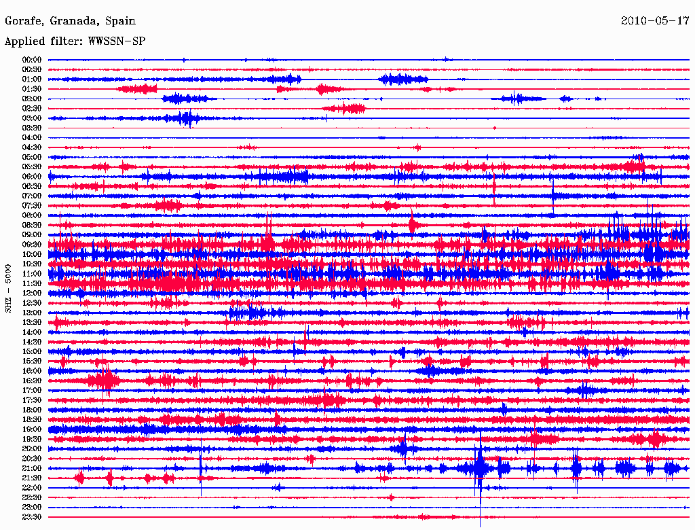The width and height of the screenshot is (695, 530).
Task: Select the 18:30 time label
Action: (31, 420)
